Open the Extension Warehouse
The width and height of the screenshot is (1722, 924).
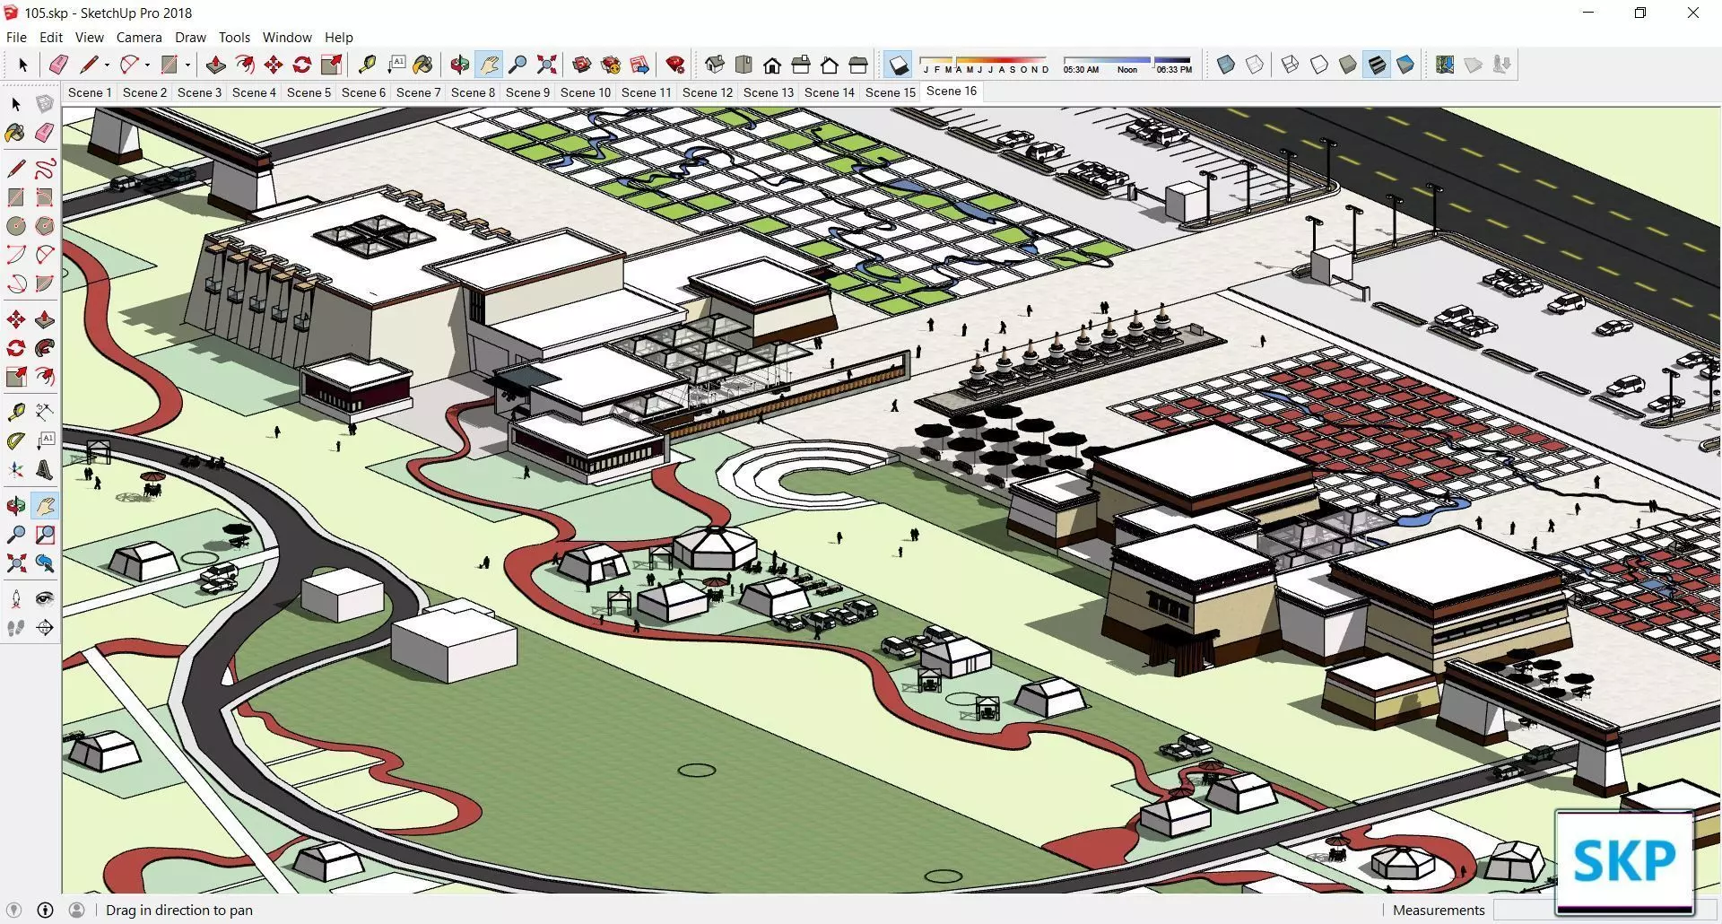(611, 65)
